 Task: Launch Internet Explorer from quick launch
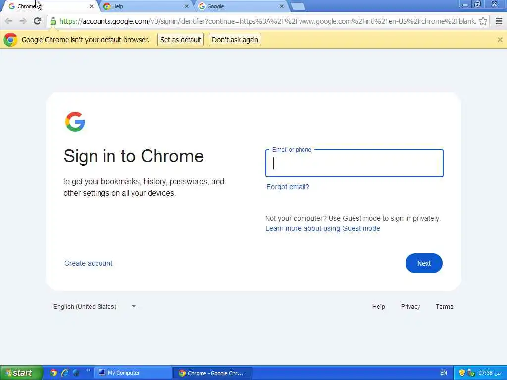(65, 373)
